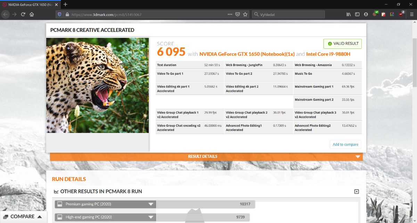Open the Firefox library icon
The image size is (417, 223).
point(348,15)
